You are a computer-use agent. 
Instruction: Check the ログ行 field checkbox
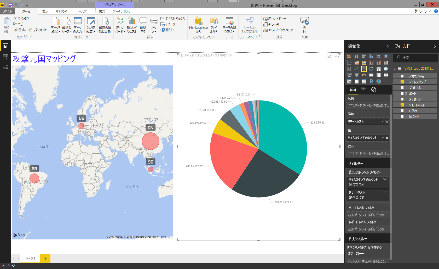pyautogui.click(x=402, y=111)
